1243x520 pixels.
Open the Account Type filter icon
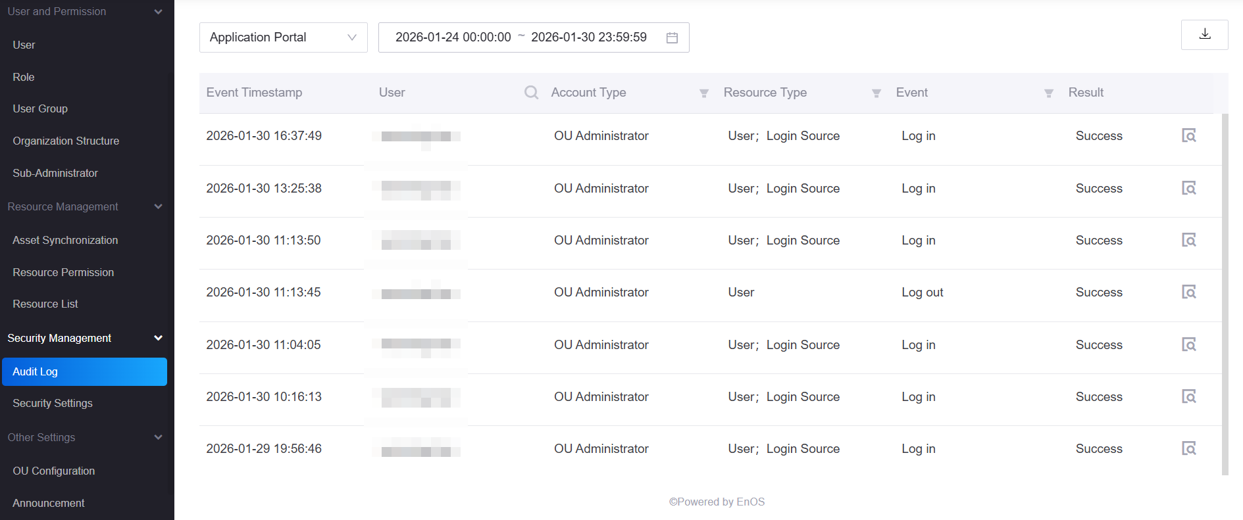[x=703, y=93]
